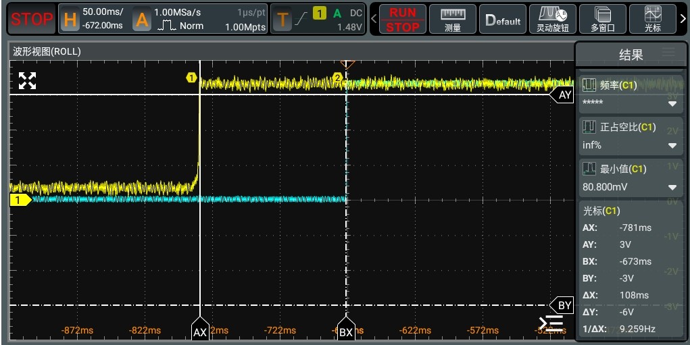Expand the waveform view to fullscreen

pos(27,81)
